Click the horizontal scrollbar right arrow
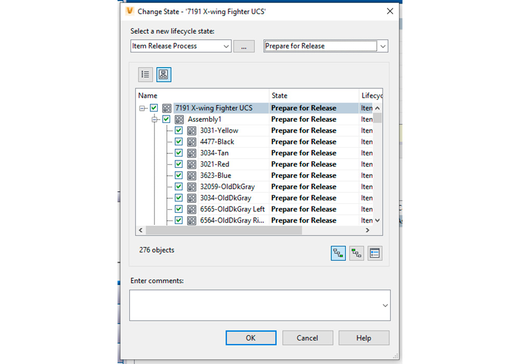 [368, 230]
